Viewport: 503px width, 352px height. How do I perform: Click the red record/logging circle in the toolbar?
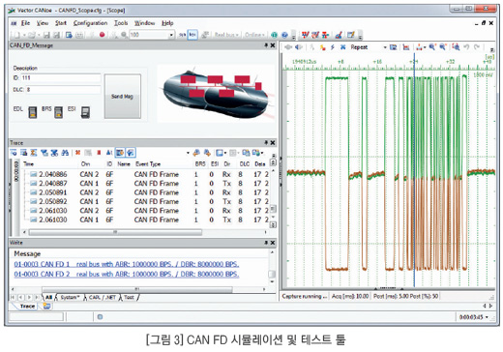103,35
